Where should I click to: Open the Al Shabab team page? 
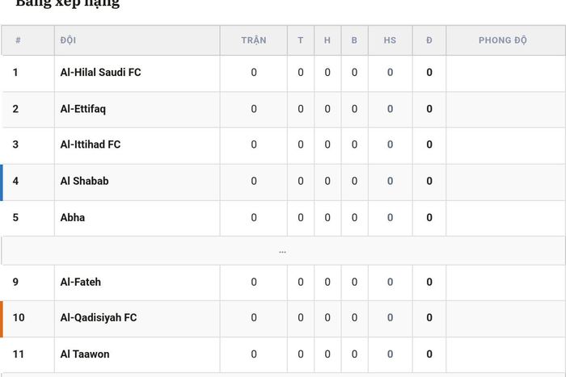[84, 181]
